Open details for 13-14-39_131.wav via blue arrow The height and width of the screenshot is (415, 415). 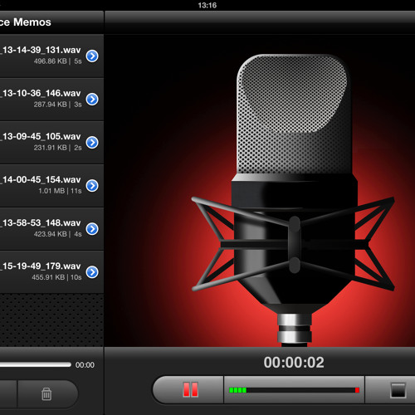click(92, 56)
